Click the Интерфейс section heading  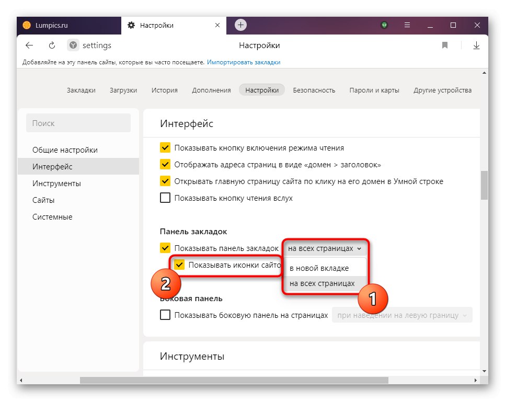coord(187,123)
